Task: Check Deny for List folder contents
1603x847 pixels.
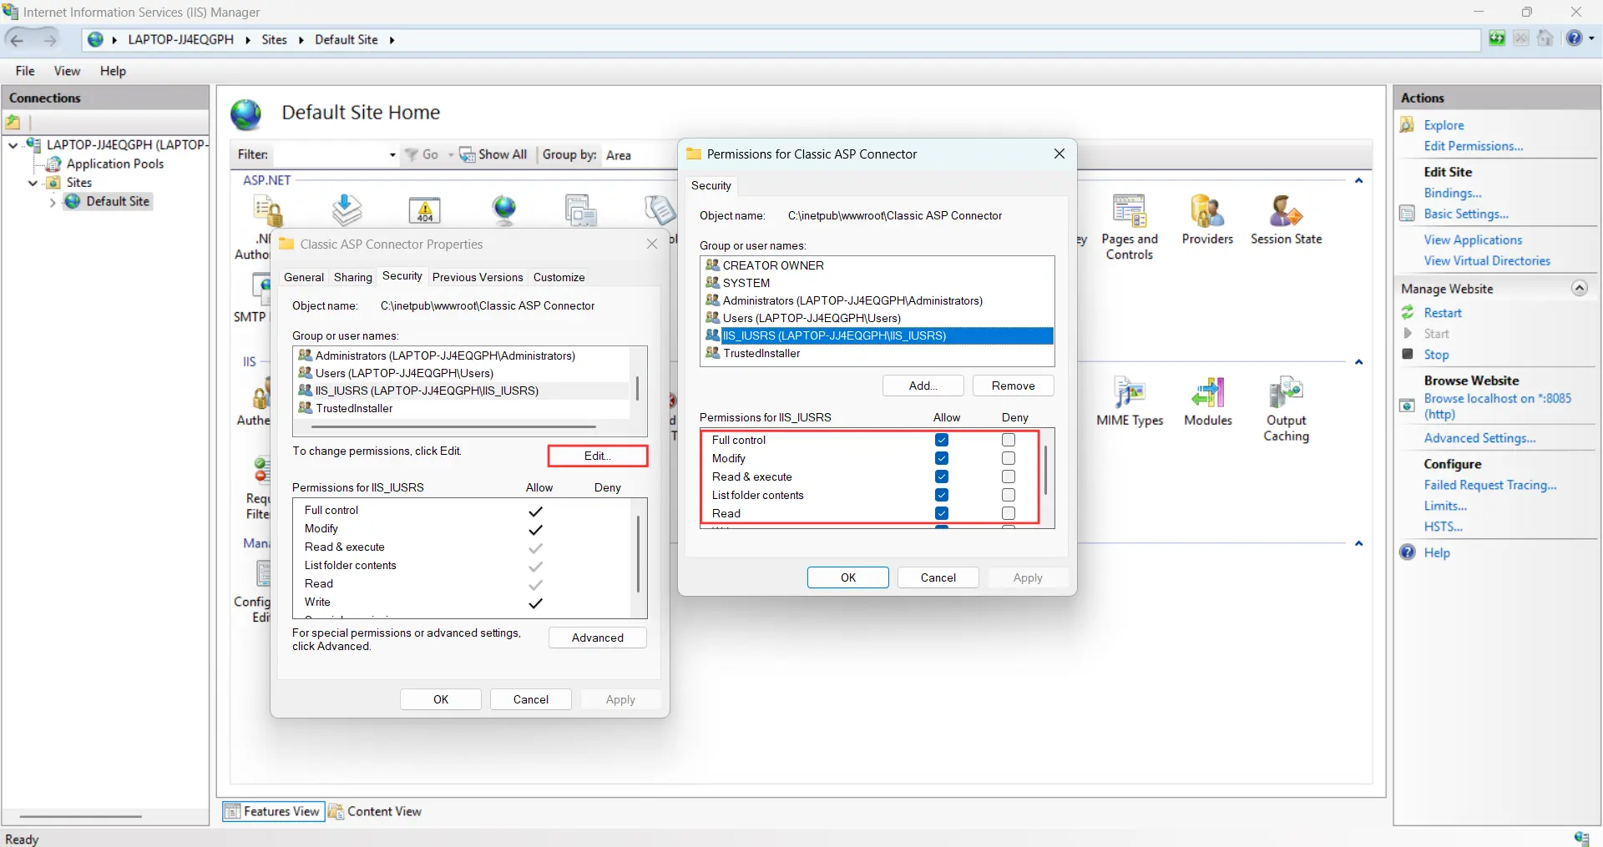Action: click(x=1009, y=495)
